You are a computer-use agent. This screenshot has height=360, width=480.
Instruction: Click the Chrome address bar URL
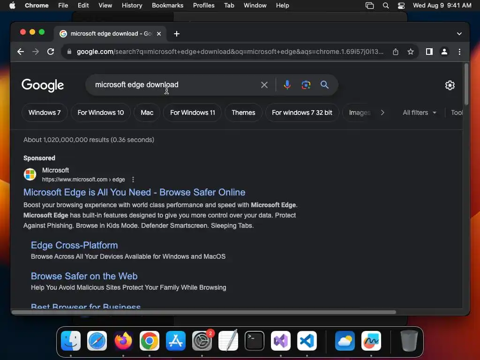(x=230, y=52)
